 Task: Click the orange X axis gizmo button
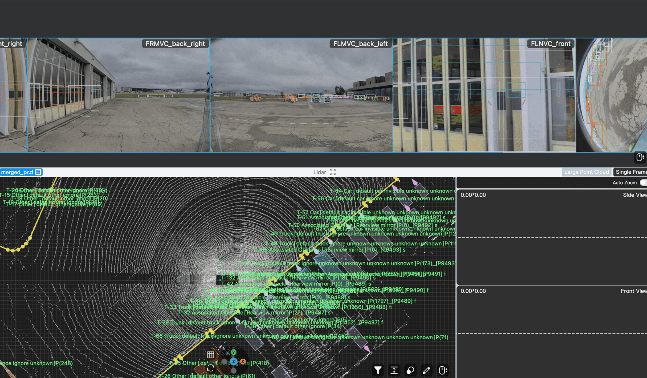pos(243,361)
